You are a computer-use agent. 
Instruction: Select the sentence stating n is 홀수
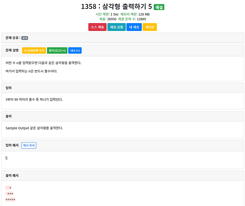[32, 71]
